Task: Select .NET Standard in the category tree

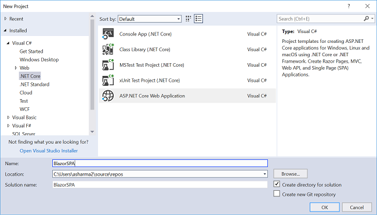Action: pyautogui.click(x=34, y=84)
